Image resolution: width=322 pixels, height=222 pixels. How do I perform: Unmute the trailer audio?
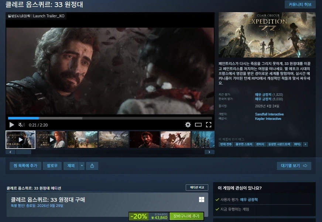pyautogui.click(x=21, y=125)
